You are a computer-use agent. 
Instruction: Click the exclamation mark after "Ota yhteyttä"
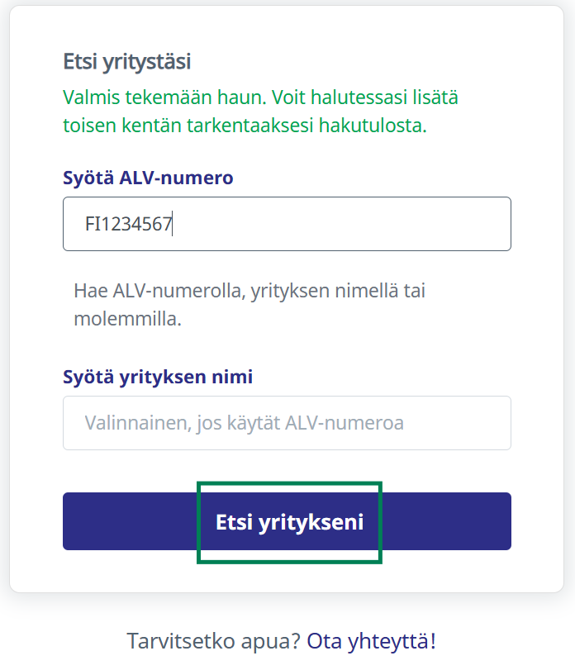pos(432,640)
